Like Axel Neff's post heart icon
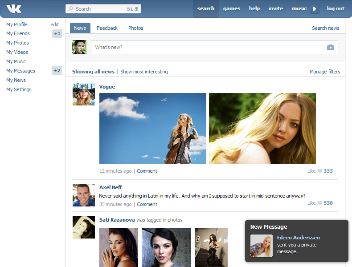Screen dimensions: 352x267 [x=319, y=203]
